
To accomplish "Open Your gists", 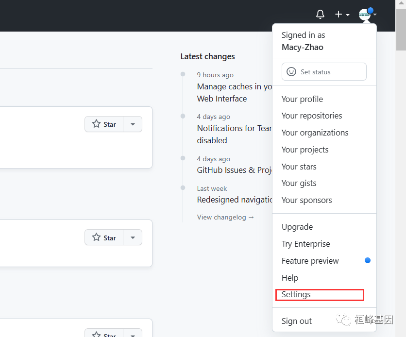I will click(x=299, y=183).
